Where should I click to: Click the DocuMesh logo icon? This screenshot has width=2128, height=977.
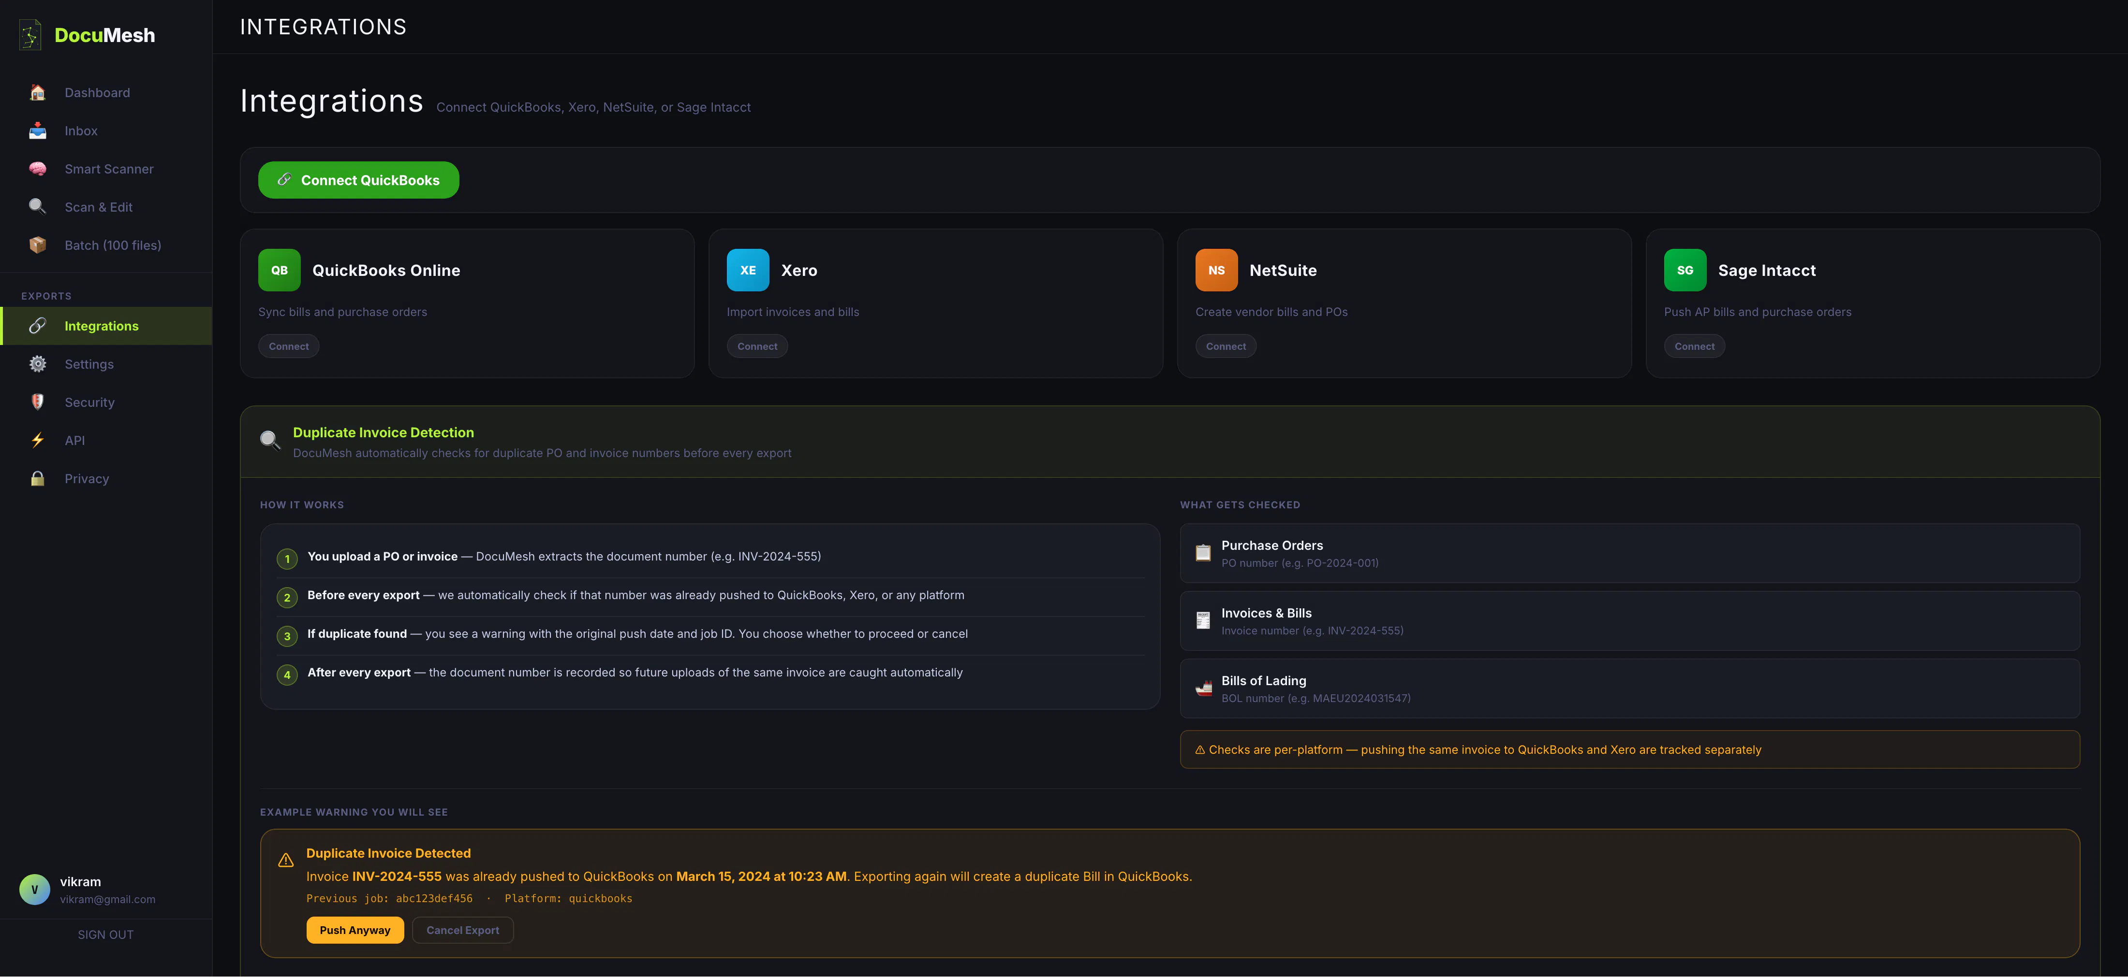tap(30, 35)
